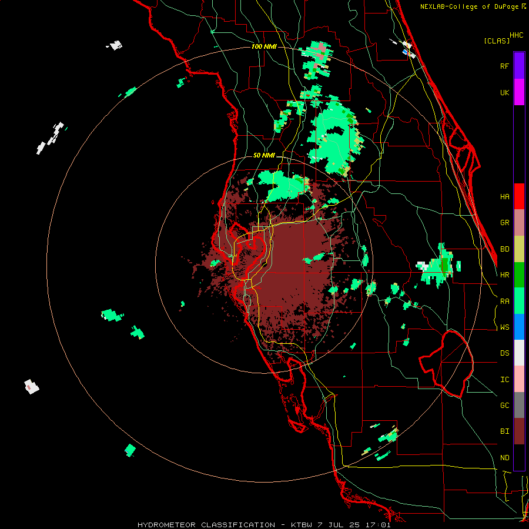The width and height of the screenshot is (529, 529).
Task: Click the NEXLAB-College of DuPage credit text
Action: pyautogui.click(x=470, y=6)
